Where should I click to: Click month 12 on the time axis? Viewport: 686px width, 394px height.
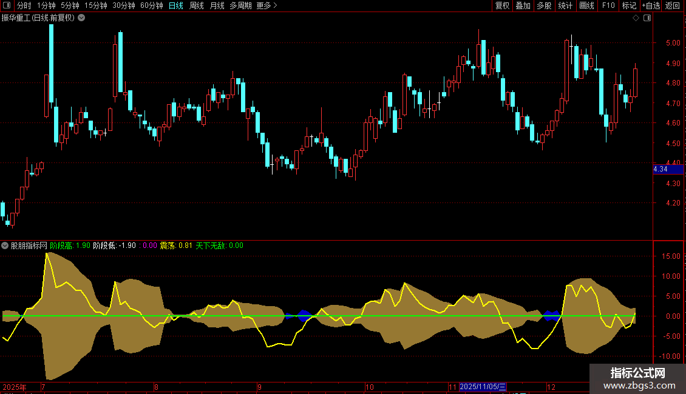pos(551,387)
